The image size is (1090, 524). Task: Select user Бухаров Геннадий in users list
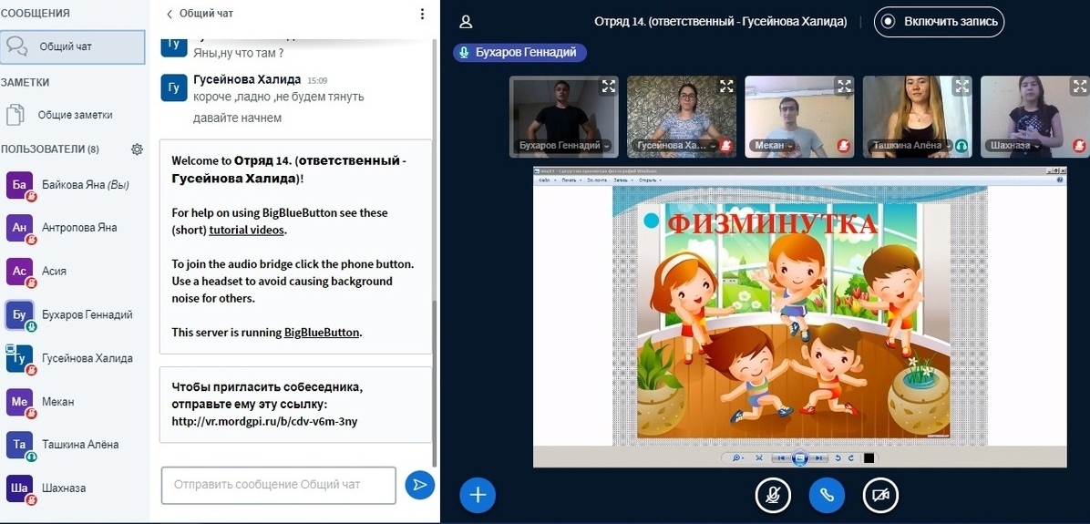[x=73, y=314]
